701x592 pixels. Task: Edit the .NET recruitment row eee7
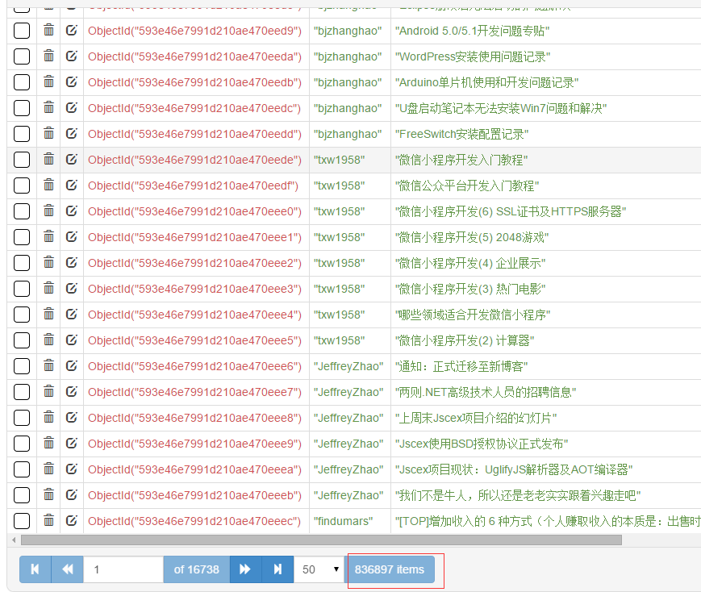72,392
